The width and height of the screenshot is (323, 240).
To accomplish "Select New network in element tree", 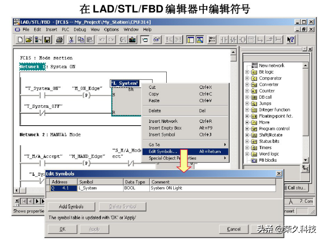I will coord(272,66).
